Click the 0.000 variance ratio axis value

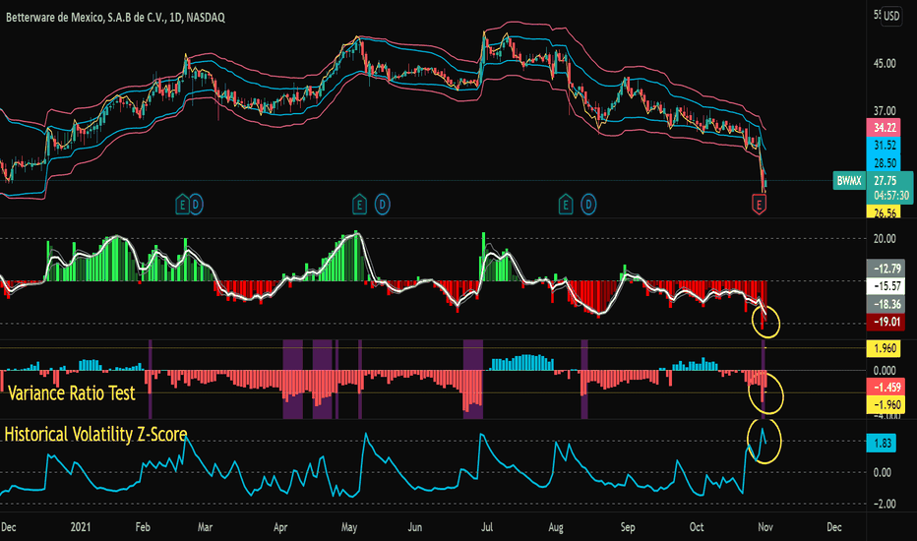[885, 371]
